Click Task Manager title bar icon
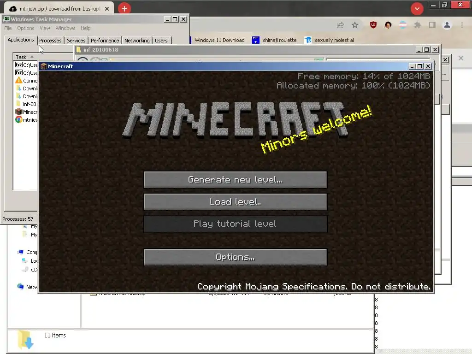 coord(6,19)
